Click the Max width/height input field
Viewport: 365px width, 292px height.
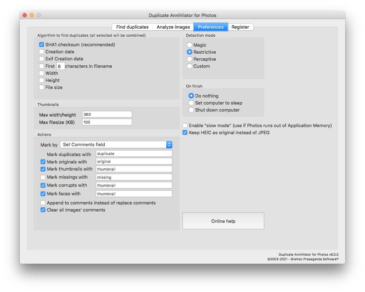pos(107,114)
